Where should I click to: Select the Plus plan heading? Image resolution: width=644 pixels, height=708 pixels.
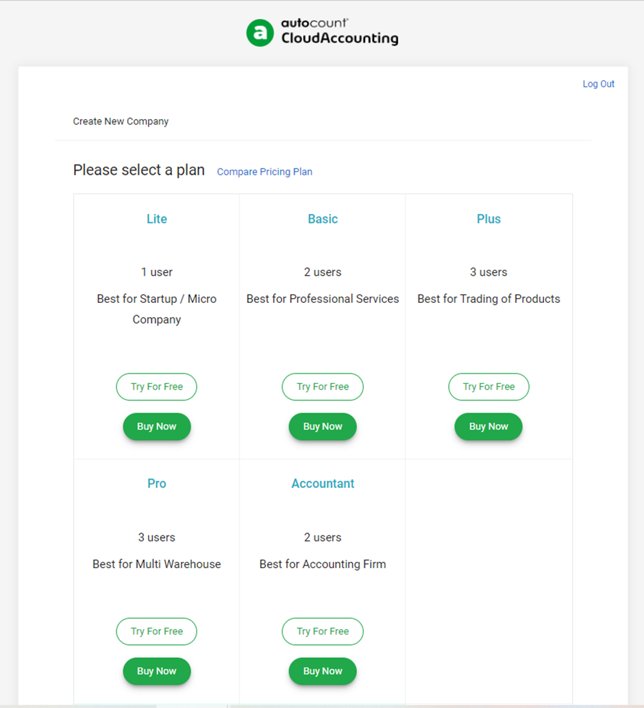click(488, 219)
